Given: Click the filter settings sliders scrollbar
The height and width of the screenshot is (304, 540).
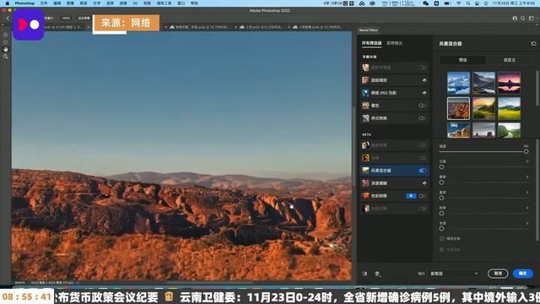Looking at the screenshot, I should [x=537, y=189].
